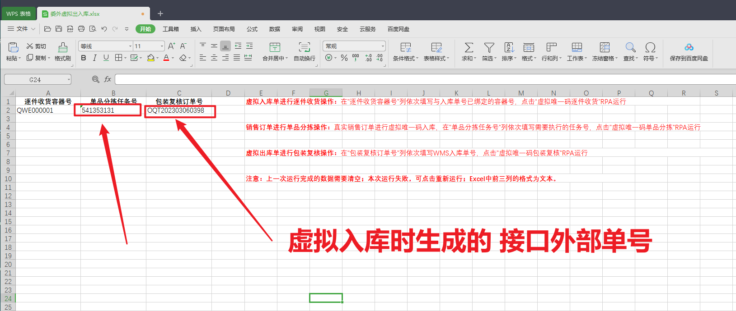
Task: Click the Symbol (符号) omega icon
Action: (x=650, y=47)
